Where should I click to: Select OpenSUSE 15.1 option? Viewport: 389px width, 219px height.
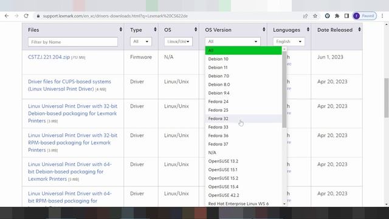click(243, 170)
